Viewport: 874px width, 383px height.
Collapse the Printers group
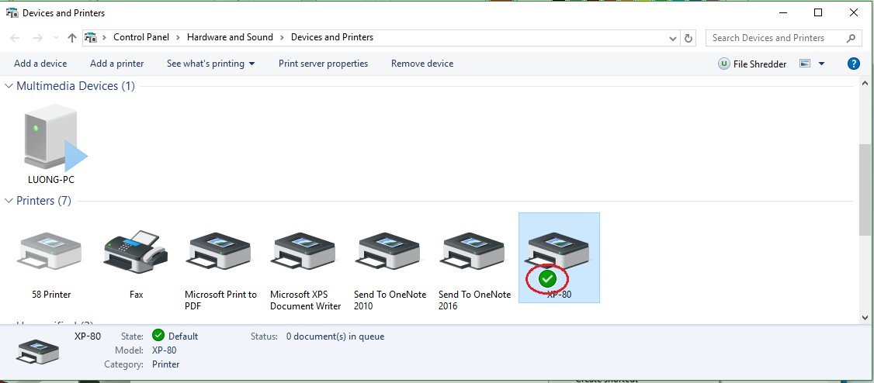click(9, 201)
